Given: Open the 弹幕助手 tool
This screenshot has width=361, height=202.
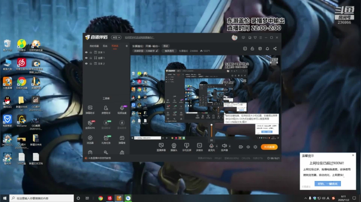Looking at the screenshot, I should (90, 109).
